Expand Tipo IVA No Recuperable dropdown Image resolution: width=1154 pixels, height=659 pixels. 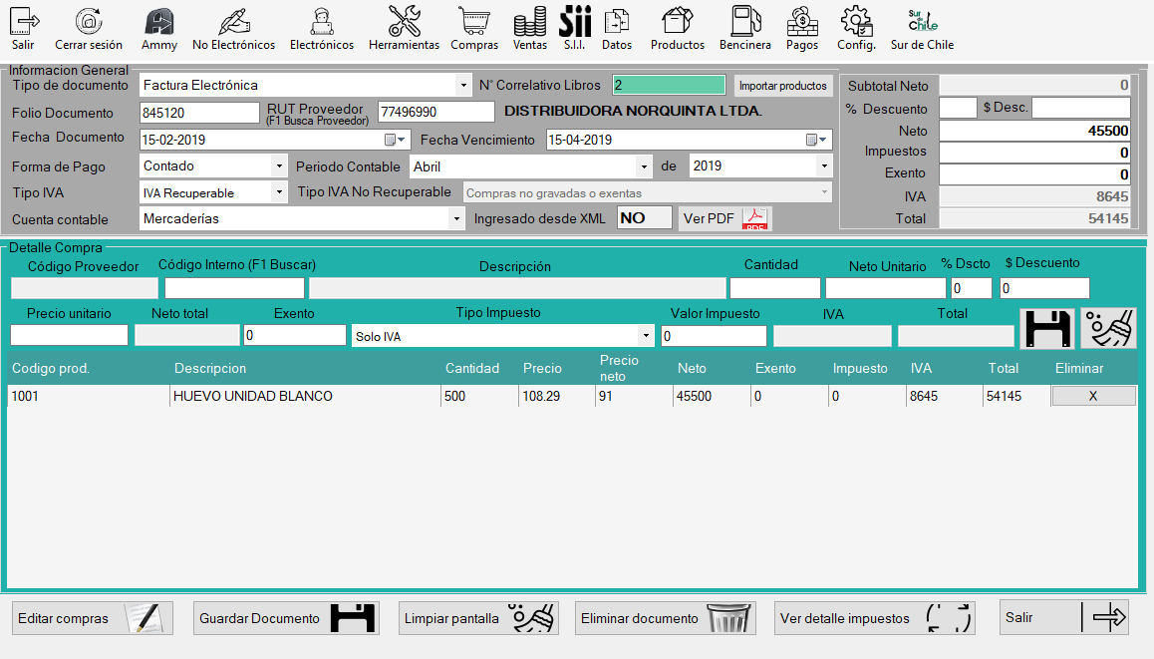824,192
